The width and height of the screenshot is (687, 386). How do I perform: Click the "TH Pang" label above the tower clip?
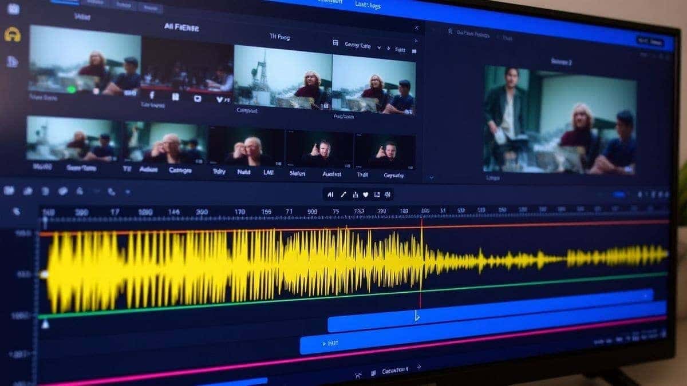[279, 37]
